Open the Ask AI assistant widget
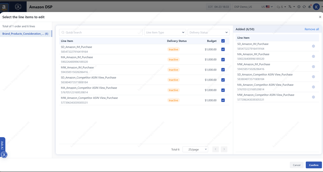Viewport: 323px width, 172px height. (x=2, y=148)
